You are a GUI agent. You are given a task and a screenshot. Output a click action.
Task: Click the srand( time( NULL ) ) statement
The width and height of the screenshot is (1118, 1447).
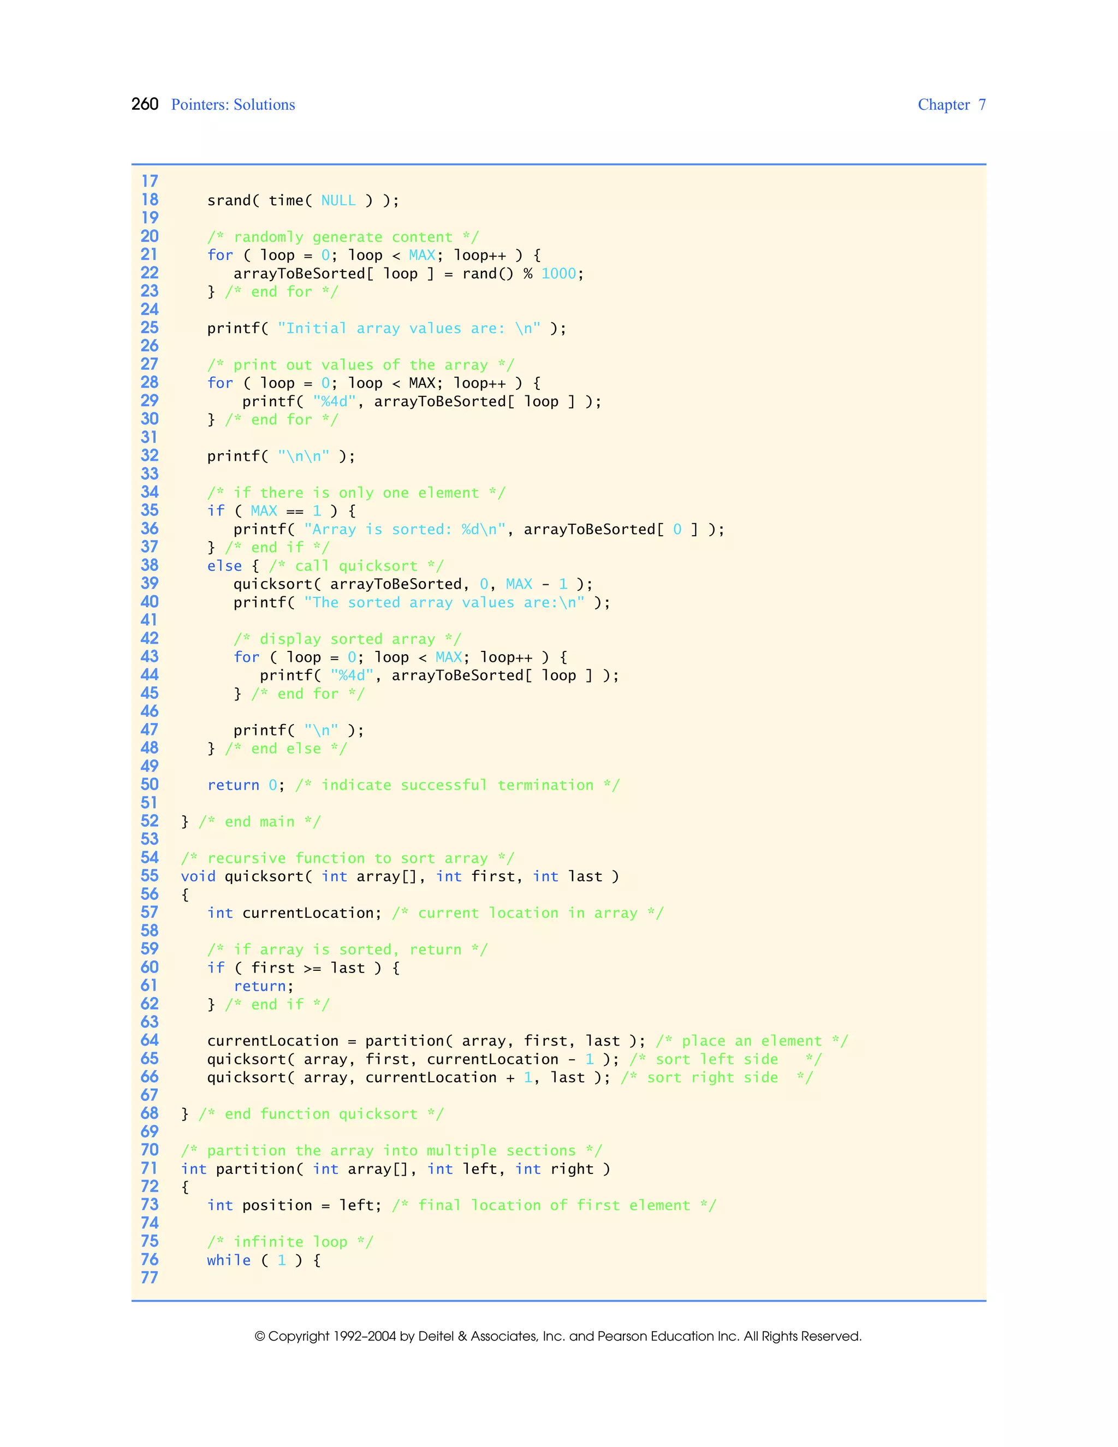pos(302,200)
